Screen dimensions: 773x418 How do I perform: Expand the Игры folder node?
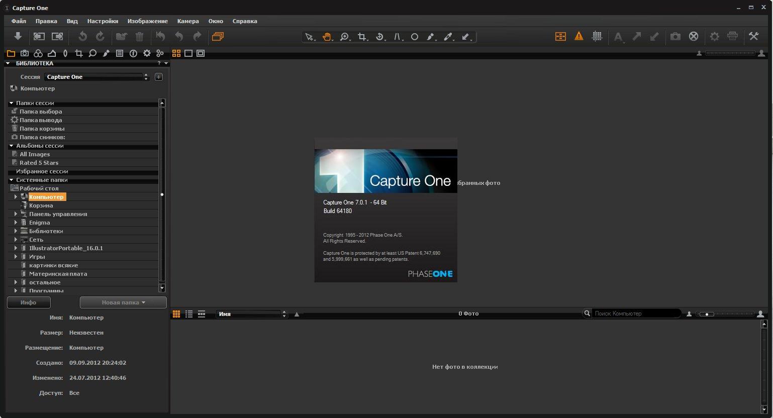pos(16,257)
